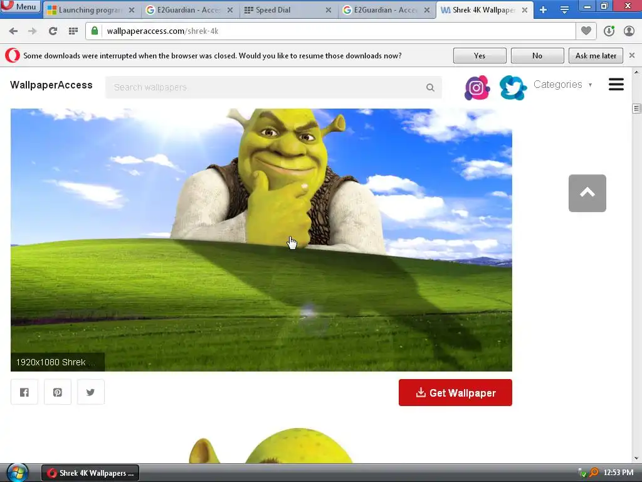642x482 pixels.
Task: Open a new tab with plus button
Action: click(544, 10)
